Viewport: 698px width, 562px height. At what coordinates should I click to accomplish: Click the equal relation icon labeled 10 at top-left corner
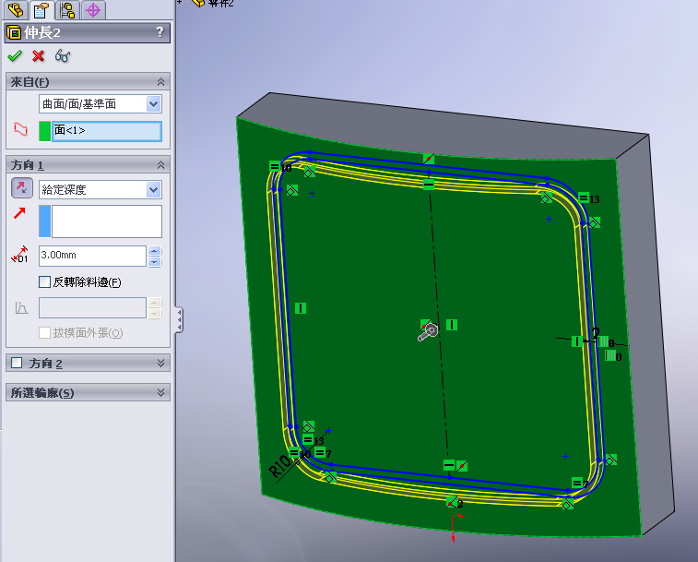point(275,166)
